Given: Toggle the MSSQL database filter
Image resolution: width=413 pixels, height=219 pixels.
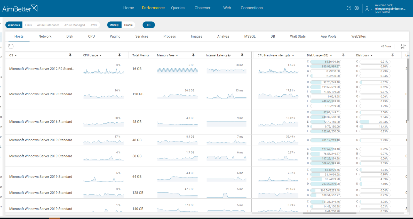Looking at the screenshot, I should (114, 25).
